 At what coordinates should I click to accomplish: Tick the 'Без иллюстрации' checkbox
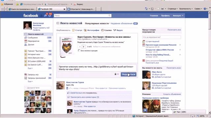click(x=79, y=50)
